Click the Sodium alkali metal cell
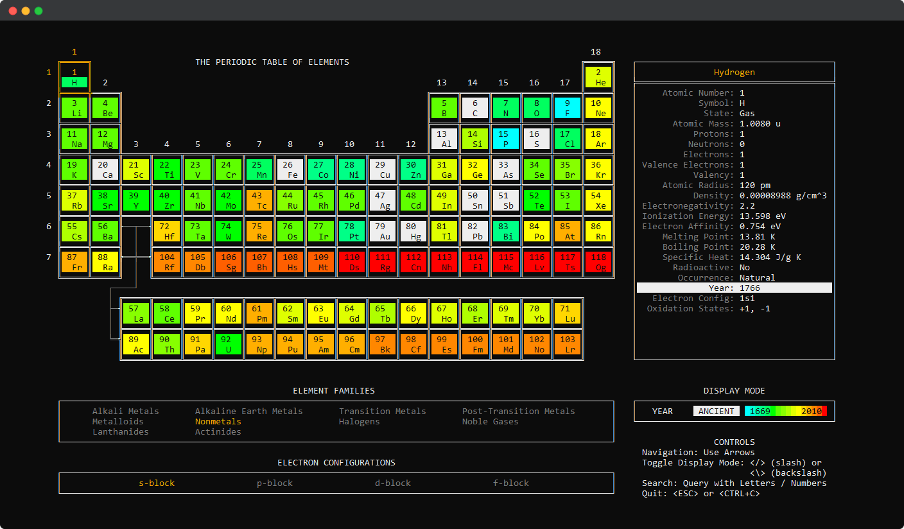 click(x=74, y=139)
